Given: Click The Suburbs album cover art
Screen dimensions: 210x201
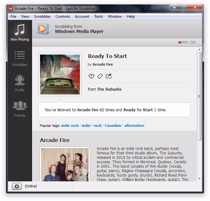Looking at the screenshot, I should (60, 75).
